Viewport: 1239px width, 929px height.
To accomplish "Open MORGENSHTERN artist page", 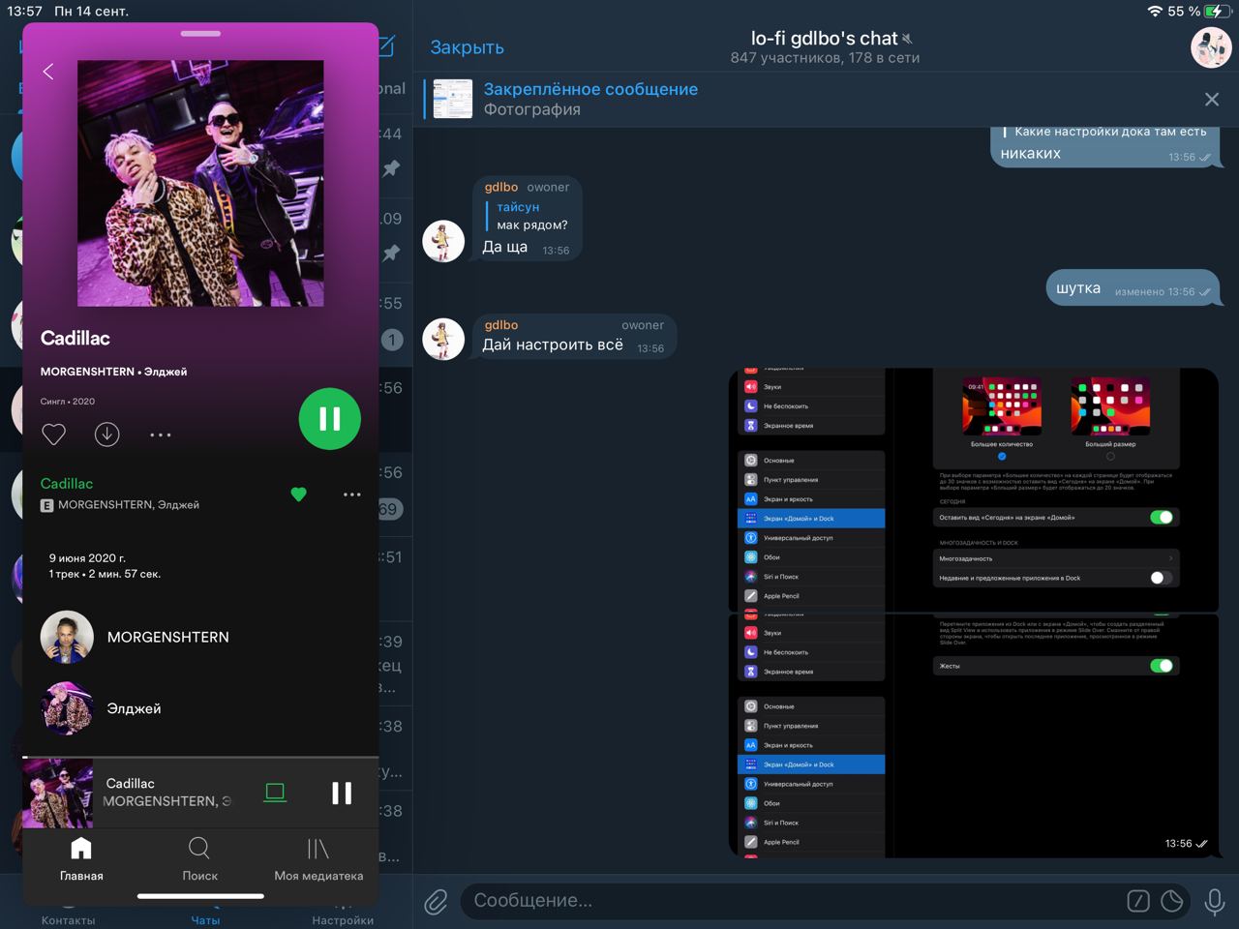I will [135, 637].
